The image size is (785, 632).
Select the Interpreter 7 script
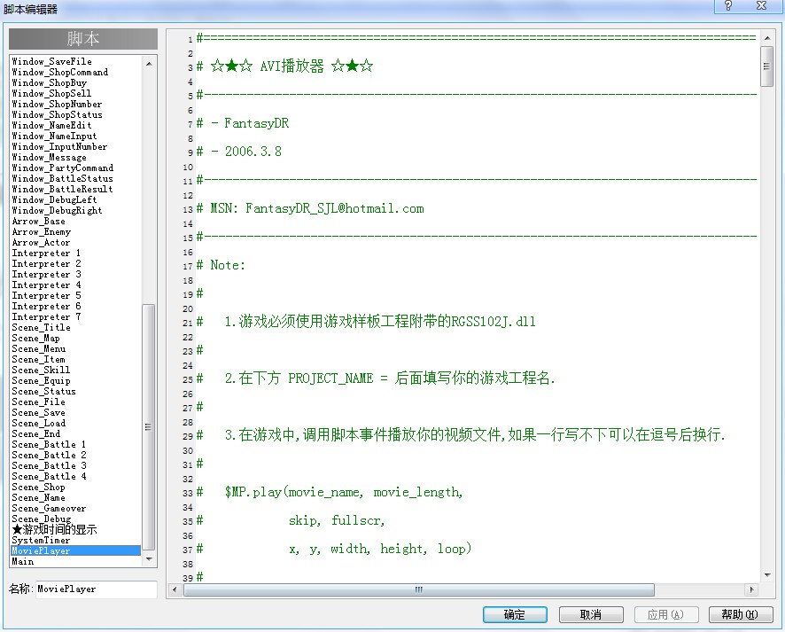coord(75,316)
